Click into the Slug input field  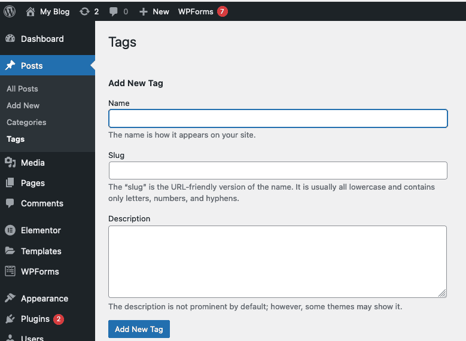pos(278,170)
